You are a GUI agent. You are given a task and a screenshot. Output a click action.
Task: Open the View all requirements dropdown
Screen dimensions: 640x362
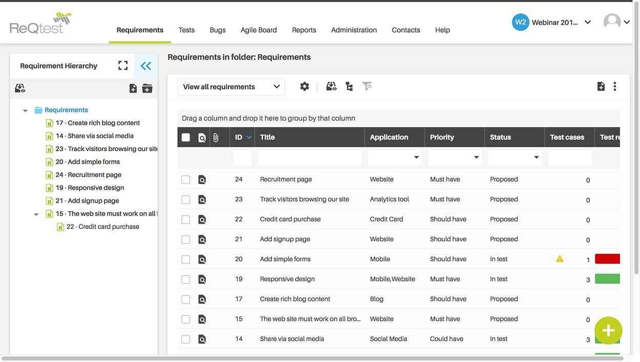(x=231, y=87)
